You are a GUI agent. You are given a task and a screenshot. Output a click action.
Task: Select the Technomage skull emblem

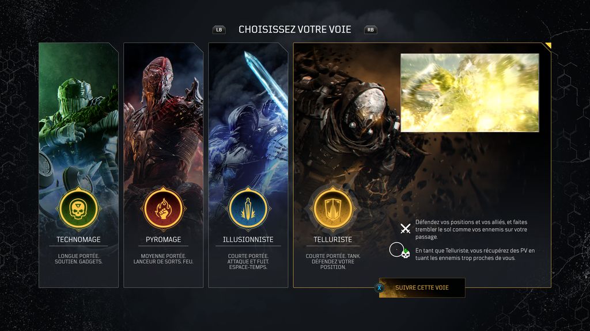pos(78,209)
